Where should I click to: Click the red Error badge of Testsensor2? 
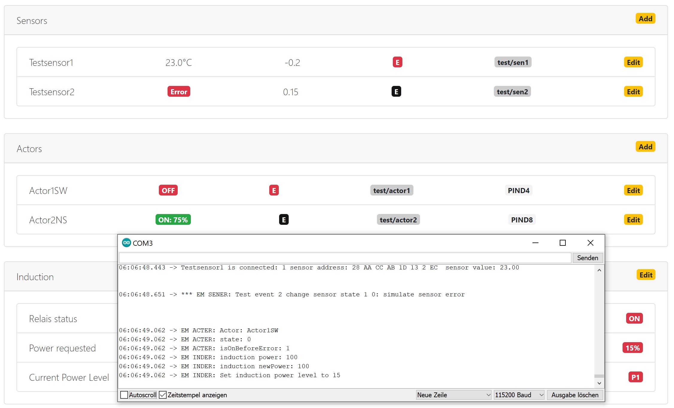(179, 92)
